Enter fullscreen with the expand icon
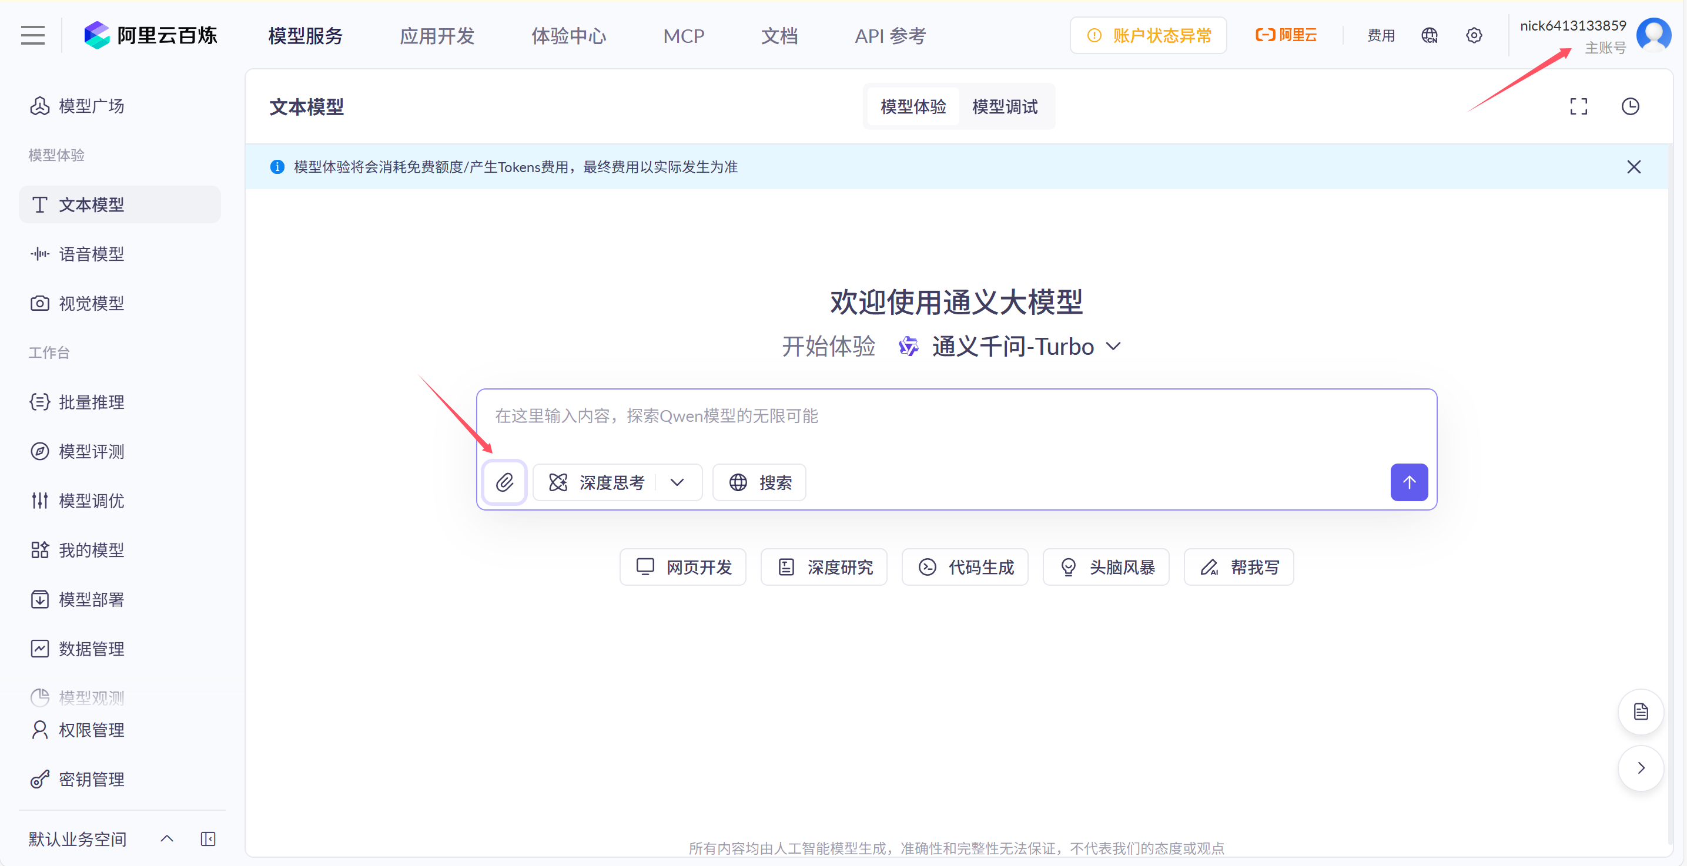 tap(1578, 106)
